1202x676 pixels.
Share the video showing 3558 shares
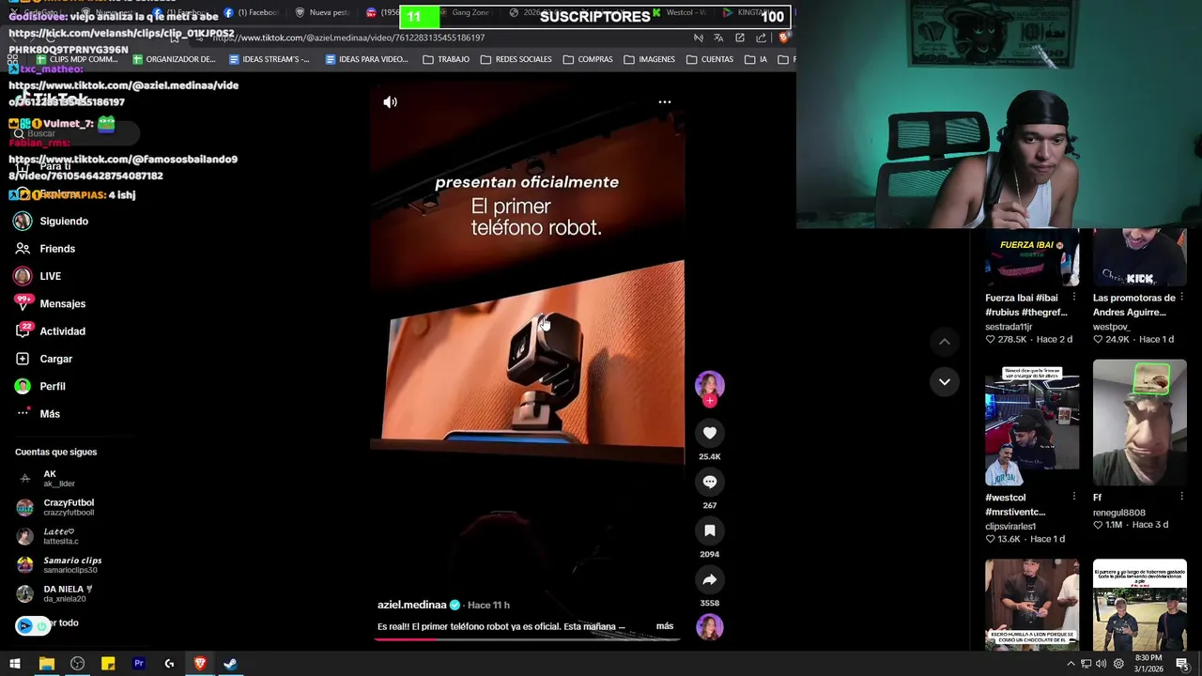pos(710,579)
